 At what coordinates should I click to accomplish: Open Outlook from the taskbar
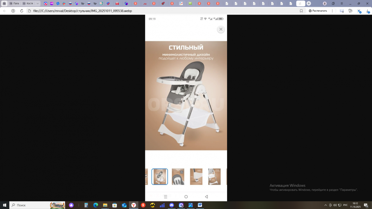click(124, 205)
